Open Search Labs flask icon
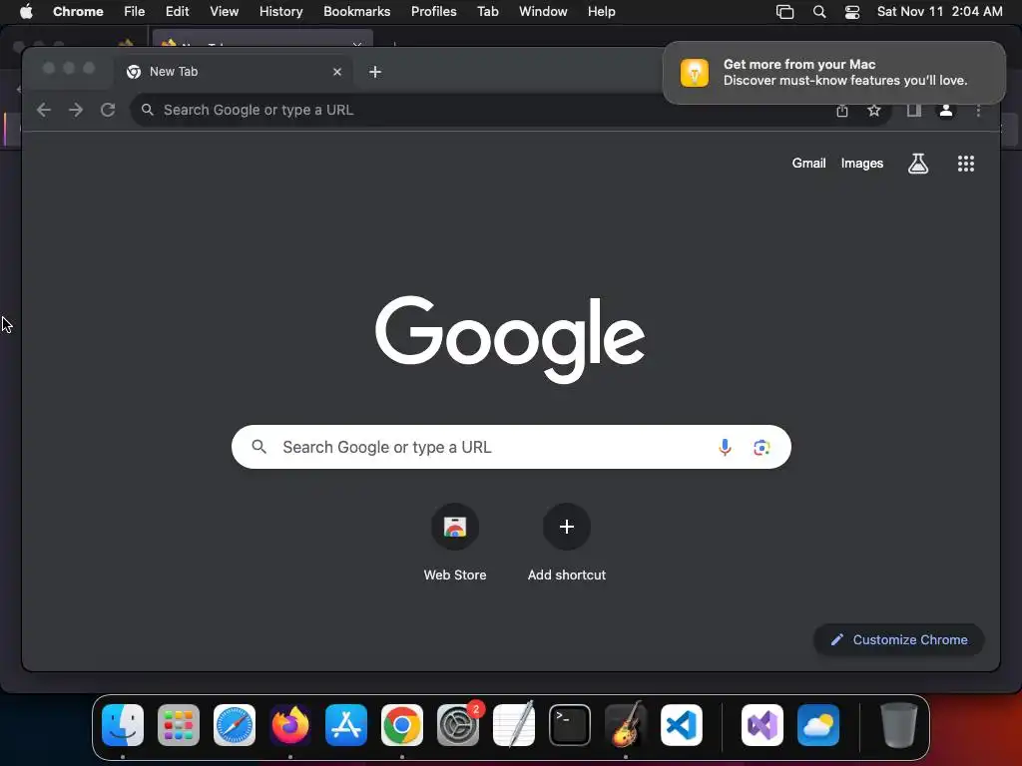 tap(918, 164)
